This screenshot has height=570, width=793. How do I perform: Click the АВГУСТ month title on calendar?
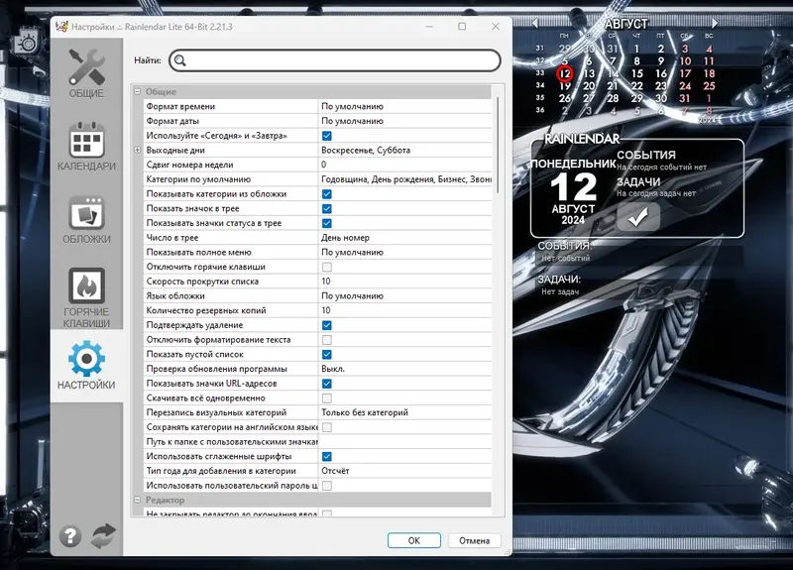pyautogui.click(x=625, y=23)
